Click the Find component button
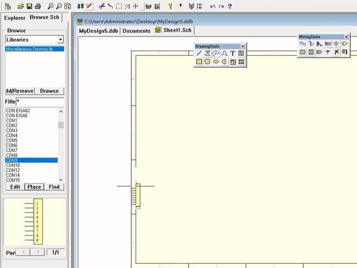Viewport: 357px width, 268px height. point(54,187)
